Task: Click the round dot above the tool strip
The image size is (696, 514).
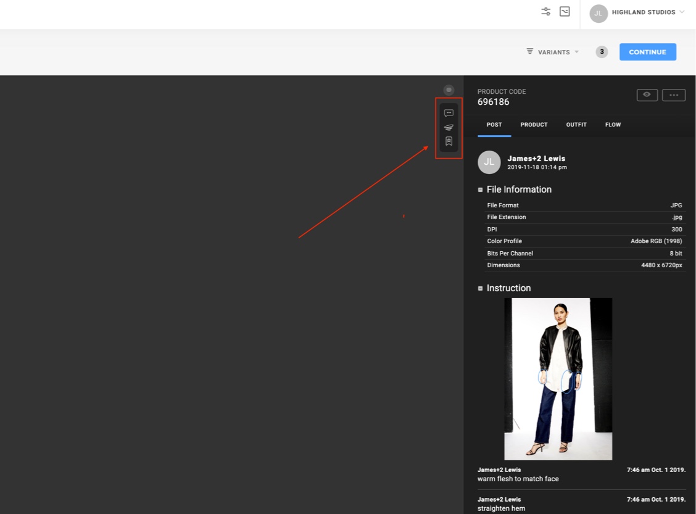Action: click(x=449, y=90)
